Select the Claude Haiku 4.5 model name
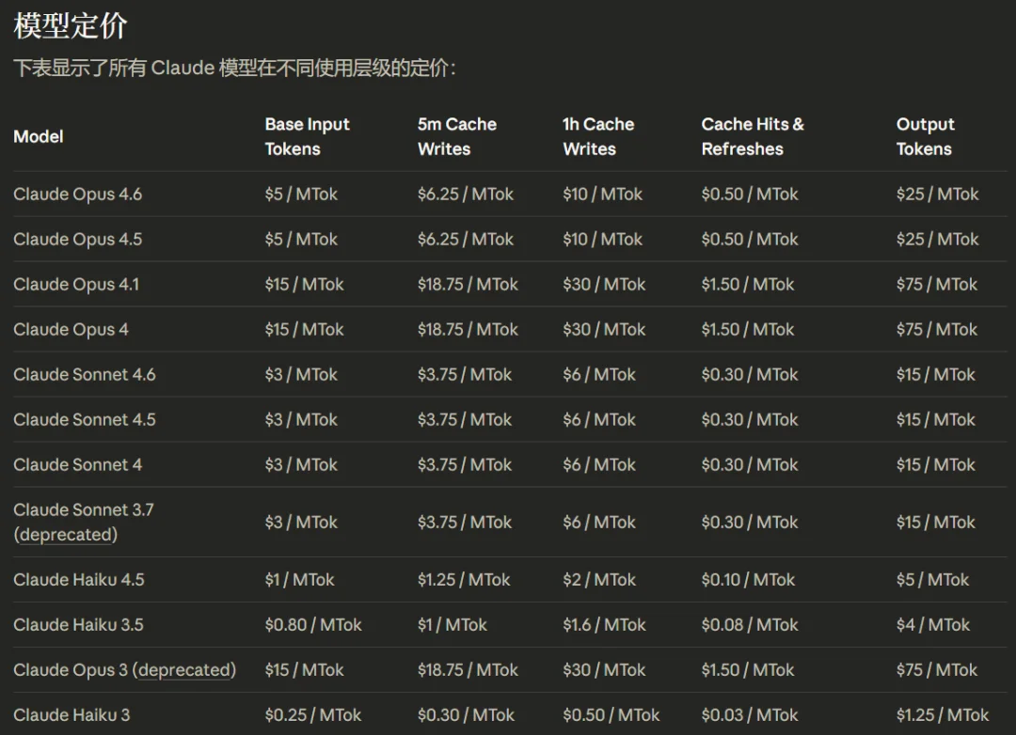 coord(79,580)
